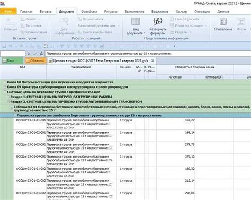Expand Раздел 1 погрузо-разгрузочные работы node
251x200 pixels.
pyautogui.click(x=8, y=97)
